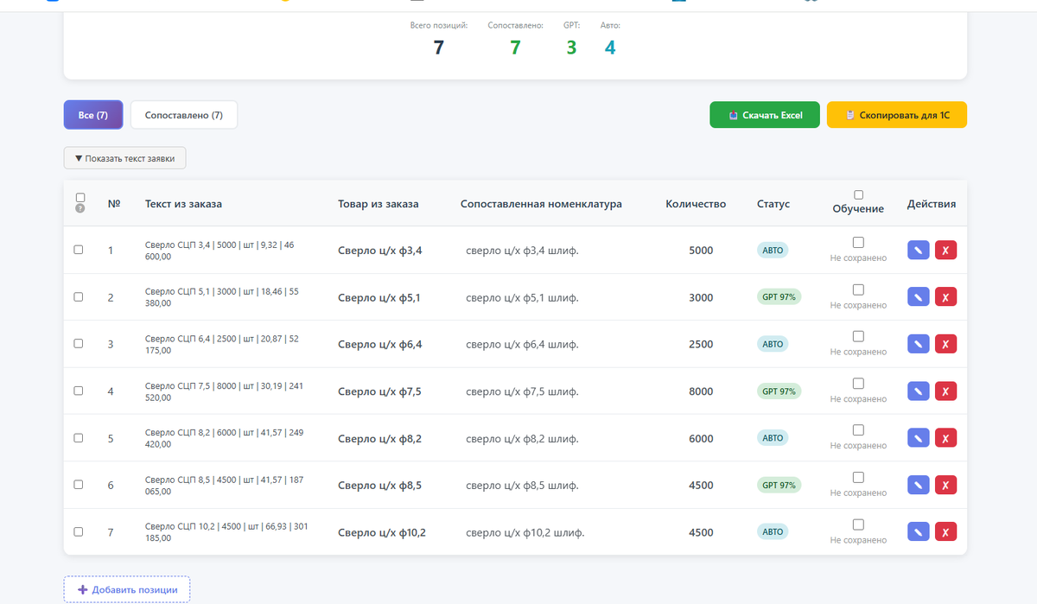The width and height of the screenshot is (1037, 604).
Task: Select row 2 checkbox
Action: [x=79, y=296]
